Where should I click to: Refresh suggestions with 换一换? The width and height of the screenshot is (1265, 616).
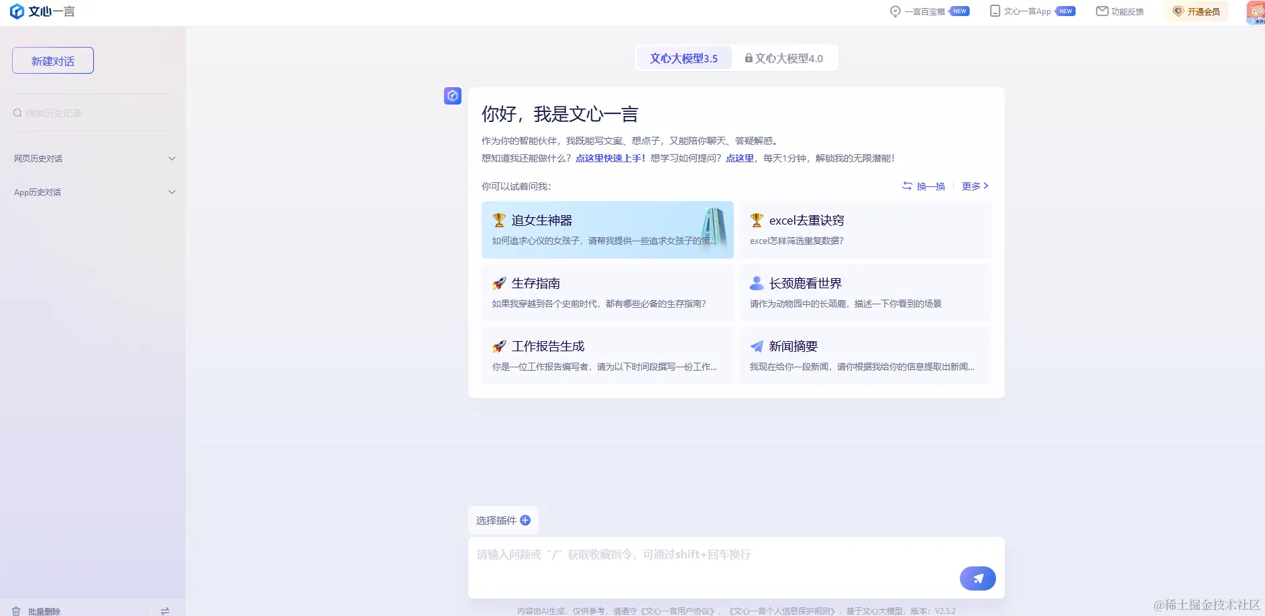click(924, 186)
